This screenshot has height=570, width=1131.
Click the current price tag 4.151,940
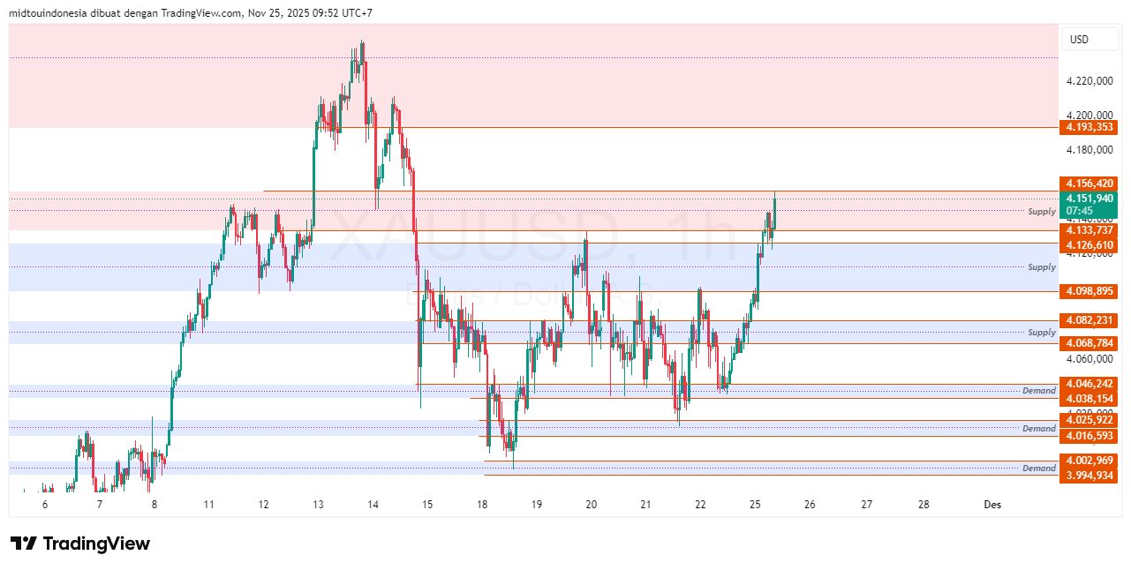click(x=1090, y=199)
